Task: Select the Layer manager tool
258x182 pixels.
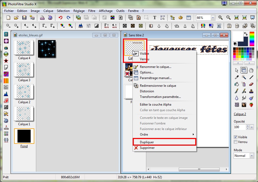Action: pyautogui.click(x=244, y=70)
